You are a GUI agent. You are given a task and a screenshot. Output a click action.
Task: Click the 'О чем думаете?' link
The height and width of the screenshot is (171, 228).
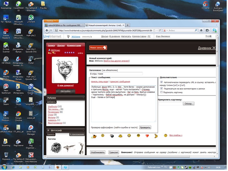coord(66,85)
